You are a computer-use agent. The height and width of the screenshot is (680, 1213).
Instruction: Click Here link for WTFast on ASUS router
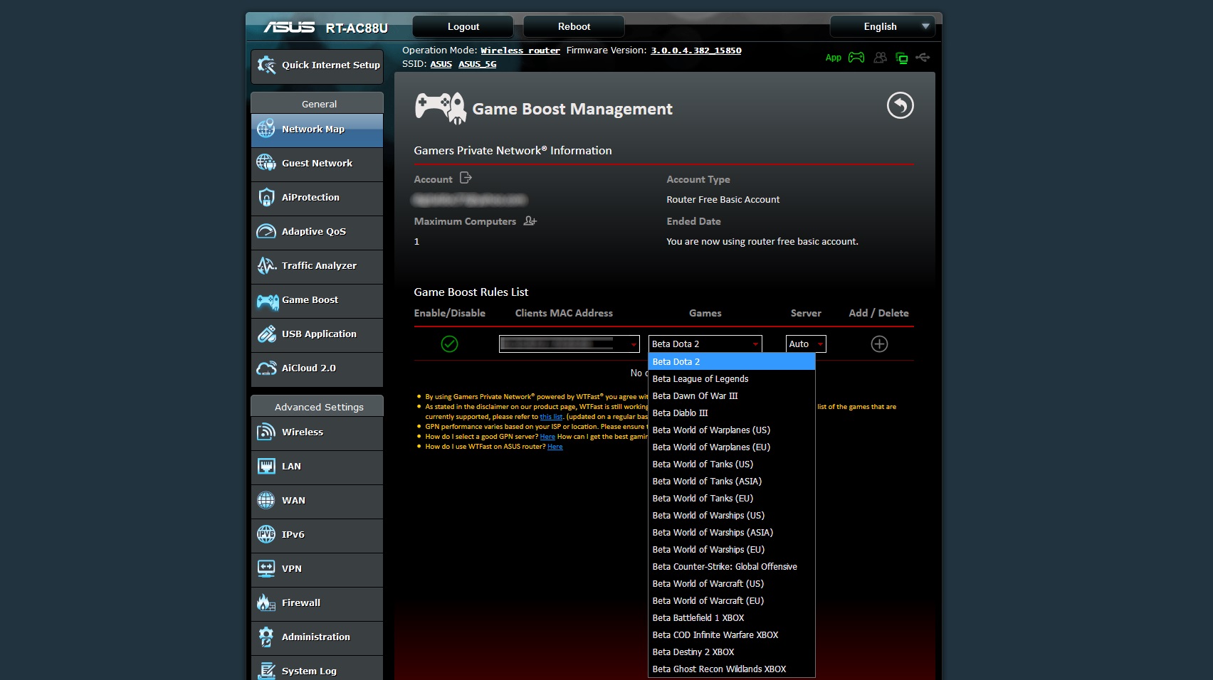point(555,447)
